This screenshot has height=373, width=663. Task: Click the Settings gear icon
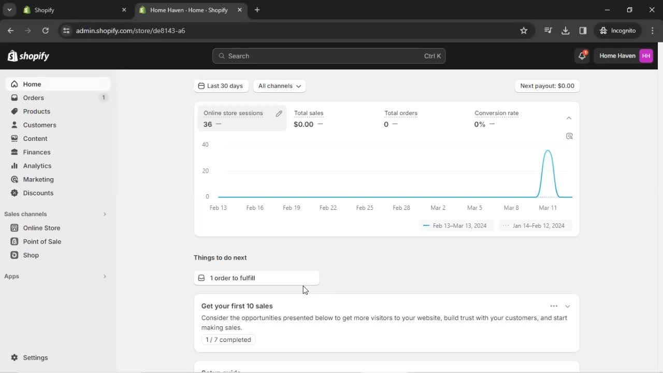tap(15, 357)
